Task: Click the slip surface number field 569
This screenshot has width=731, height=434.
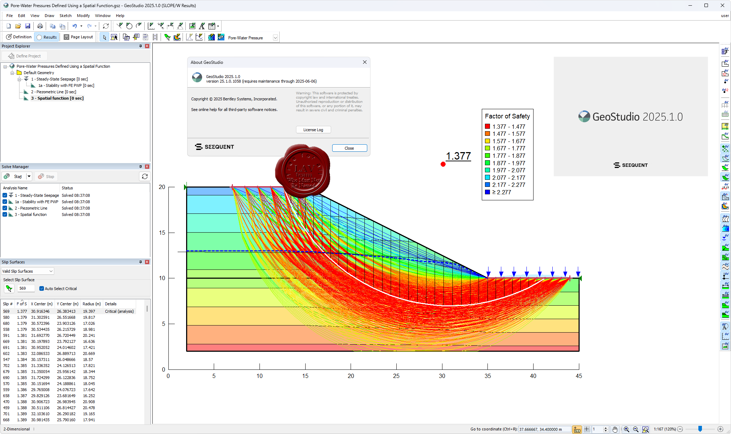Action: (26, 289)
